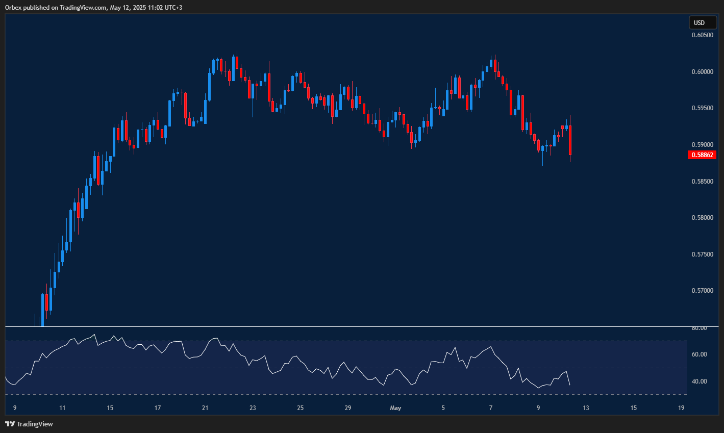724x433 pixels.
Task: Click the 29 date label on time axis
Action: (348, 408)
